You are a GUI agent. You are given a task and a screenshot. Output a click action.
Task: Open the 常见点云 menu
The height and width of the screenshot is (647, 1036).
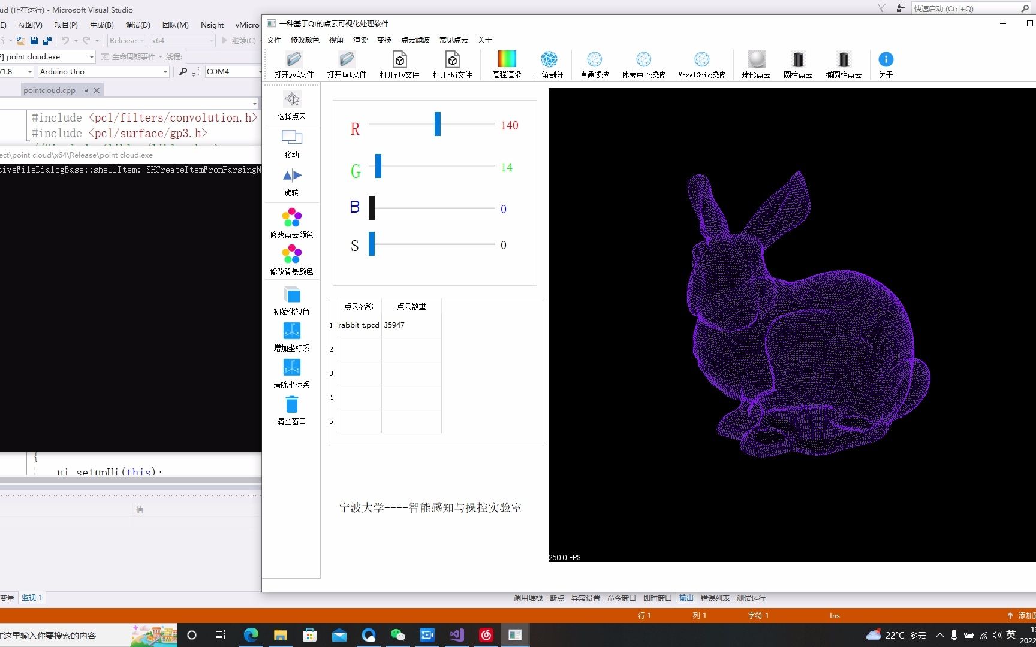point(453,40)
